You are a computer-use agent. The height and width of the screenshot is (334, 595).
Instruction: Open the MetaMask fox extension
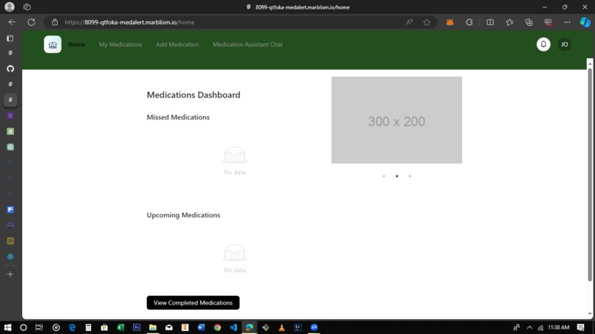coord(450,22)
